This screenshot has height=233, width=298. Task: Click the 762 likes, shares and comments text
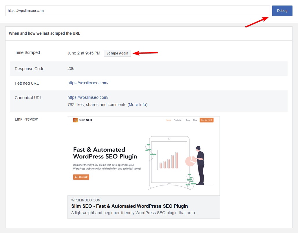(x=97, y=105)
